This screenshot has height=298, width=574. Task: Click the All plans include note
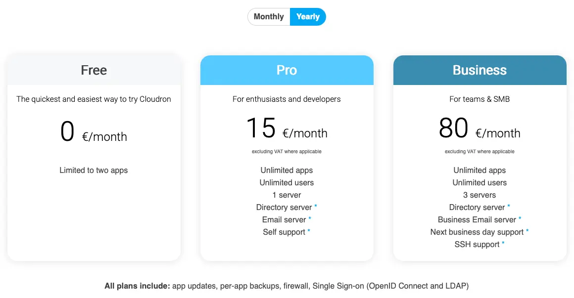(287, 286)
